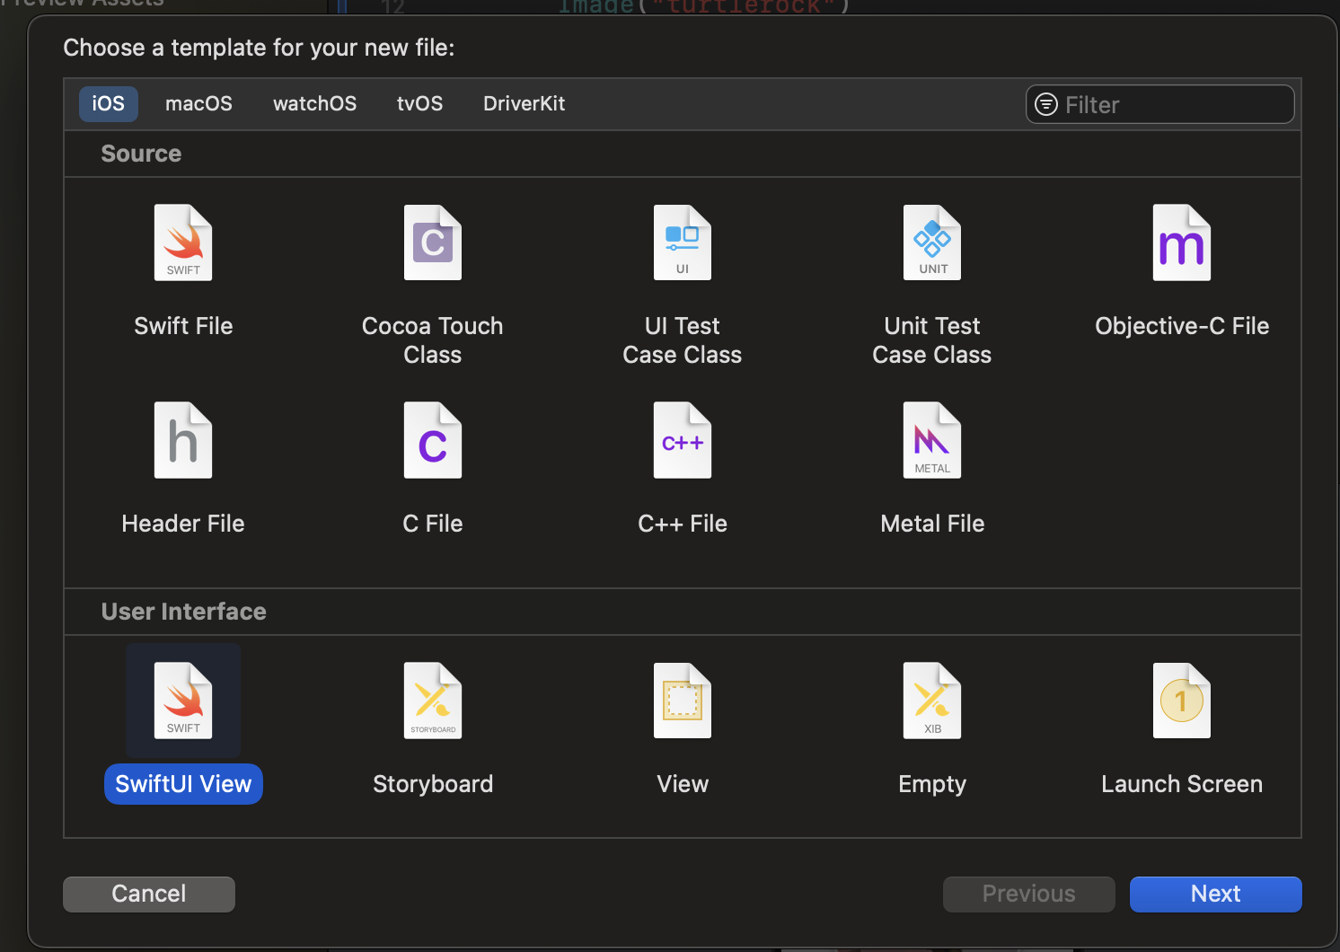Choose the View interface template icon
The height and width of the screenshot is (952, 1340).
(x=683, y=701)
